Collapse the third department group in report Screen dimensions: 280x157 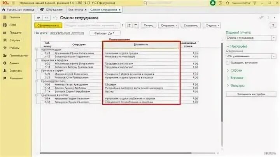click(37, 71)
